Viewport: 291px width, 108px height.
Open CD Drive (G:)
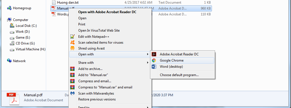click(25, 43)
